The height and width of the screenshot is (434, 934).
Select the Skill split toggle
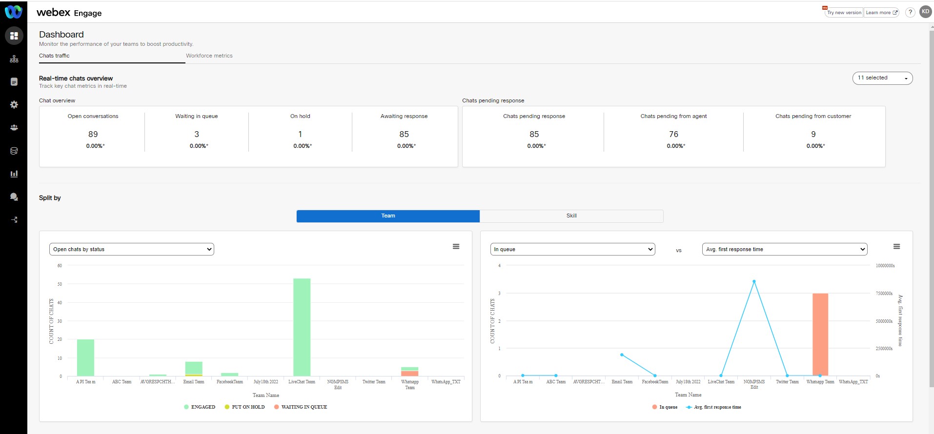[571, 216]
